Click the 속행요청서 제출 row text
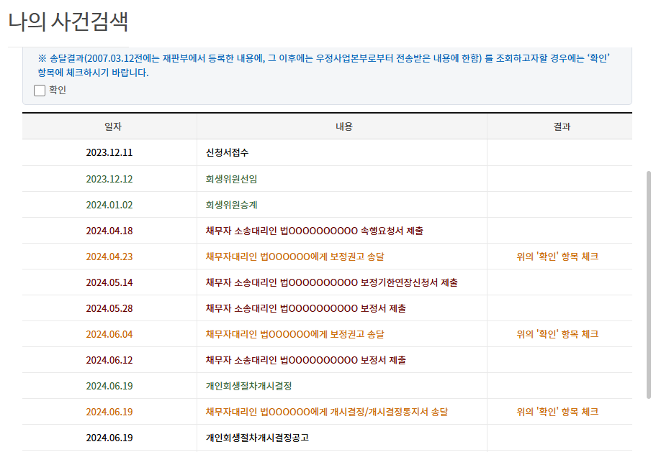656x452 pixels. (314, 231)
